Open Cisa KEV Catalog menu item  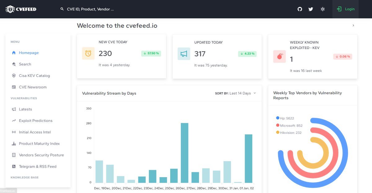[34, 76]
